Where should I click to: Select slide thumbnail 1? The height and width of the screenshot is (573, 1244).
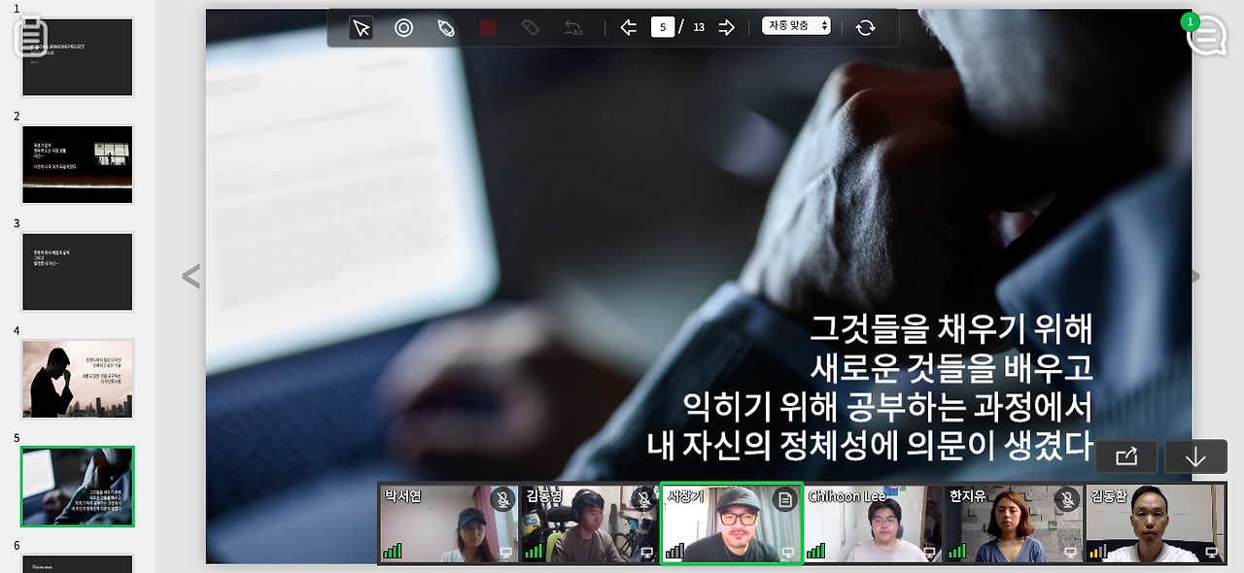pyautogui.click(x=77, y=56)
